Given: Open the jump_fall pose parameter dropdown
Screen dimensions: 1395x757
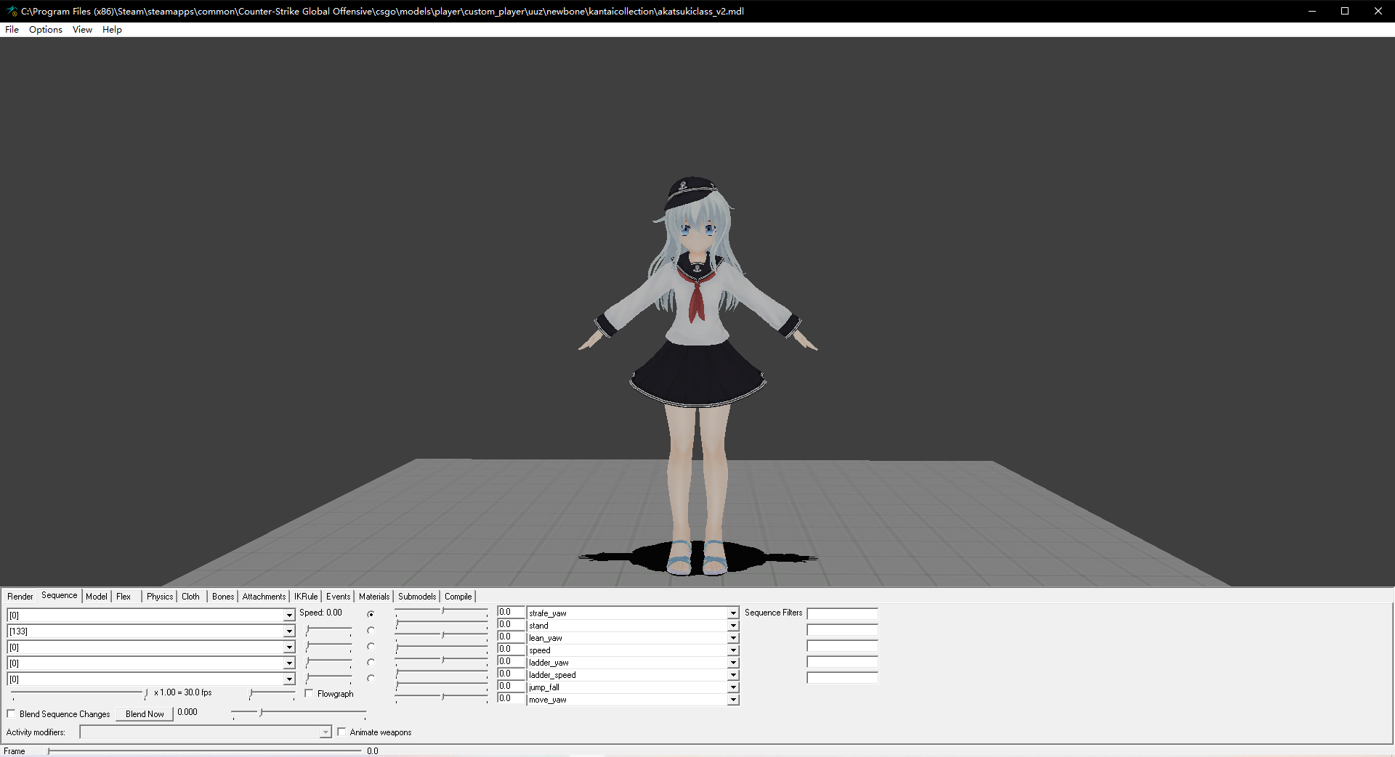Looking at the screenshot, I should (x=733, y=687).
